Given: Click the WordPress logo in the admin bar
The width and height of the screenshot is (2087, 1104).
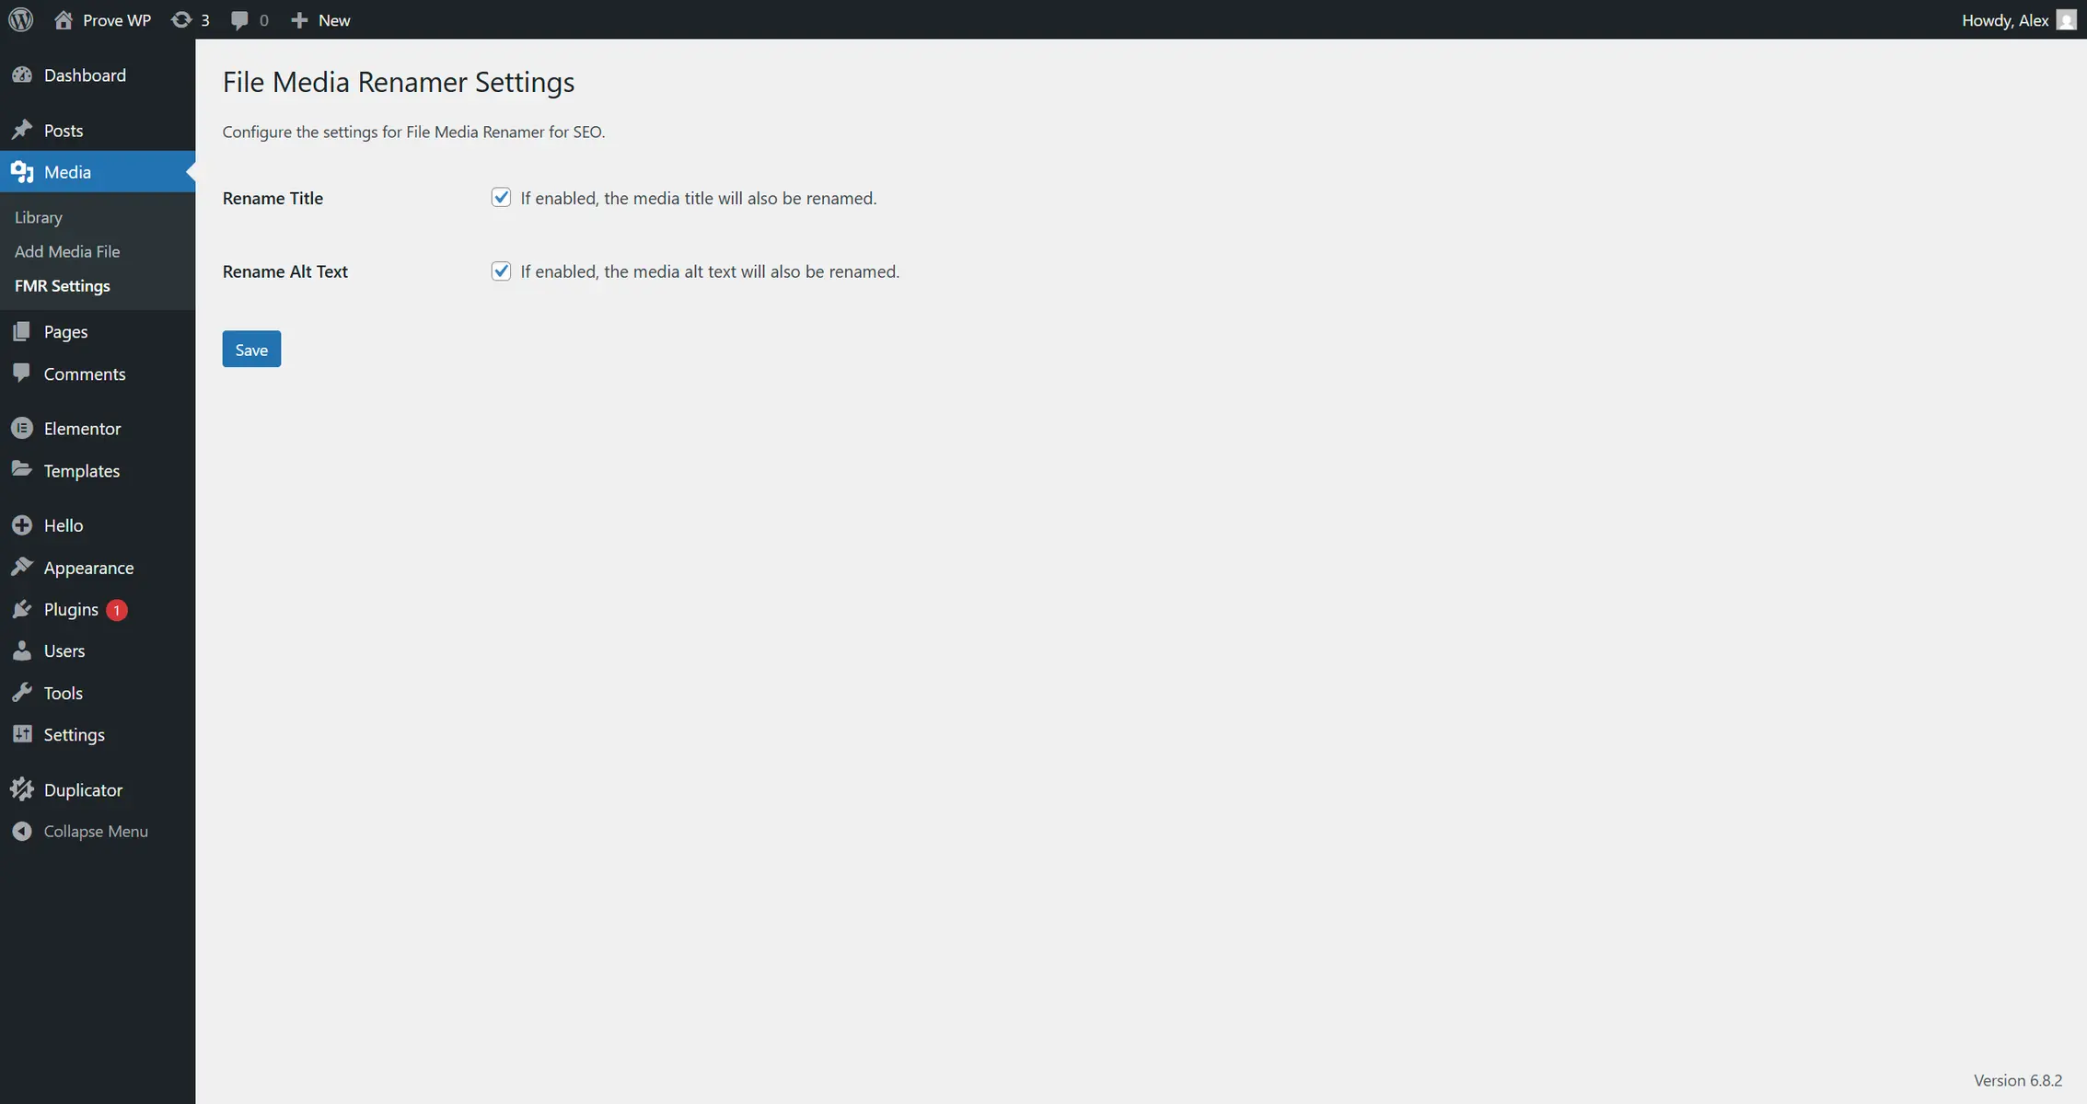Looking at the screenshot, I should tap(20, 19).
